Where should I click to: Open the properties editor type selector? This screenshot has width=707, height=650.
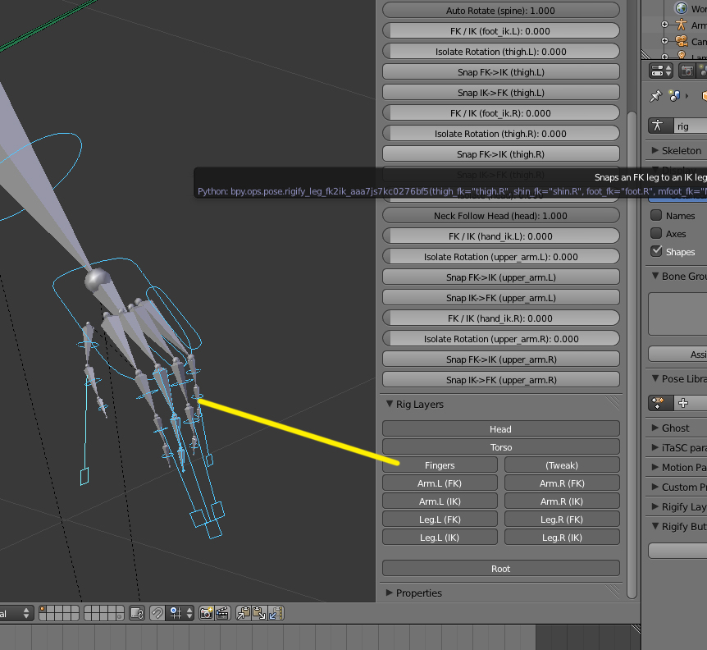(661, 71)
